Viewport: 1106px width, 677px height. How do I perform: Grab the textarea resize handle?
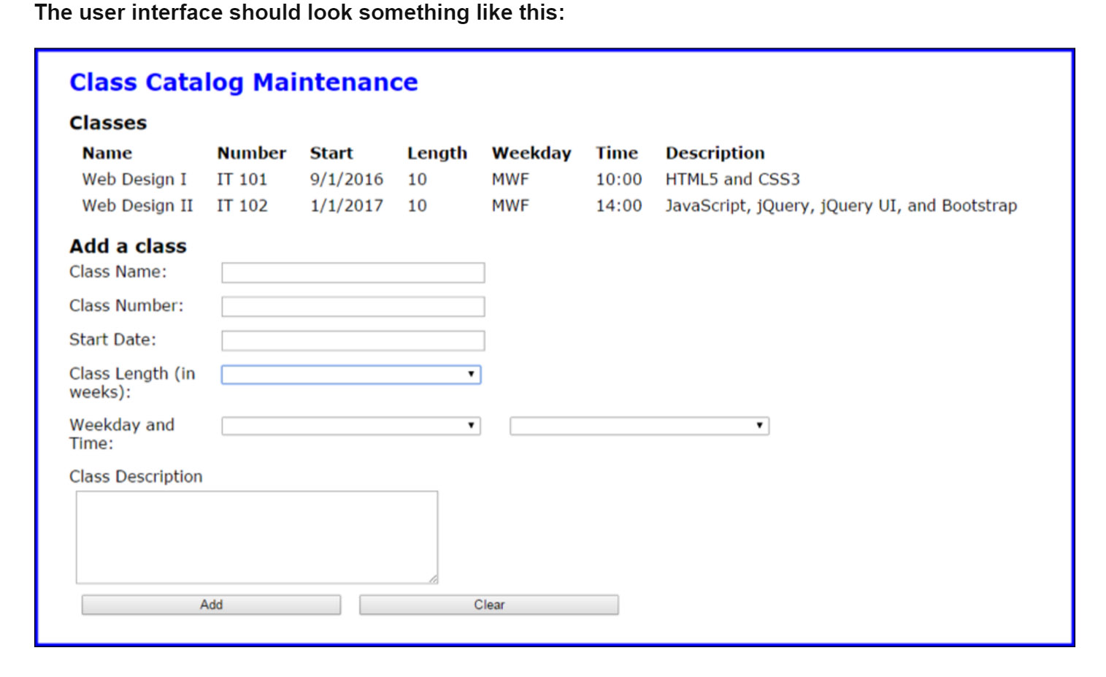[x=433, y=579]
